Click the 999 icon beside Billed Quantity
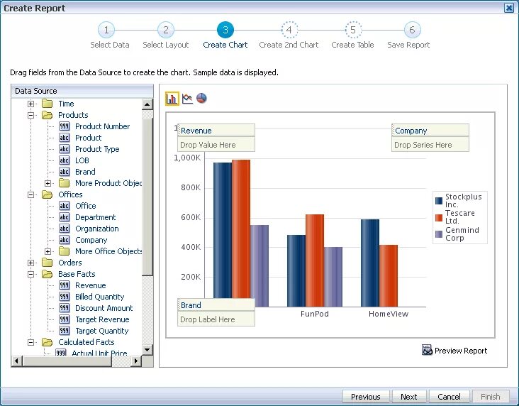 pos(65,297)
